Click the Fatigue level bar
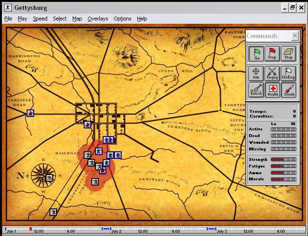Screen dimensions: 308x236 click(x=283, y=166)
